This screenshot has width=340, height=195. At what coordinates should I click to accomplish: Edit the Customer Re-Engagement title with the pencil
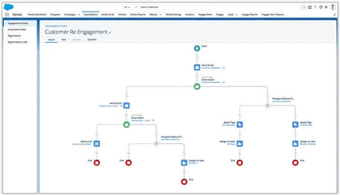point(110,32)
